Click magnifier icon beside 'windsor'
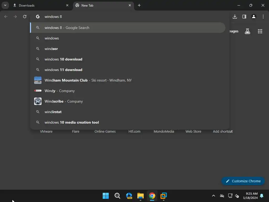 click(x=38, y=49)
